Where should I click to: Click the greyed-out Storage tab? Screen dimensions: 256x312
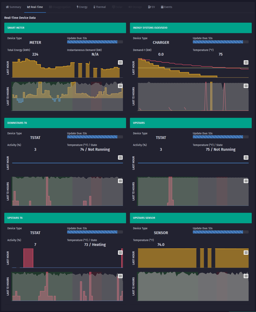[135, 7]
